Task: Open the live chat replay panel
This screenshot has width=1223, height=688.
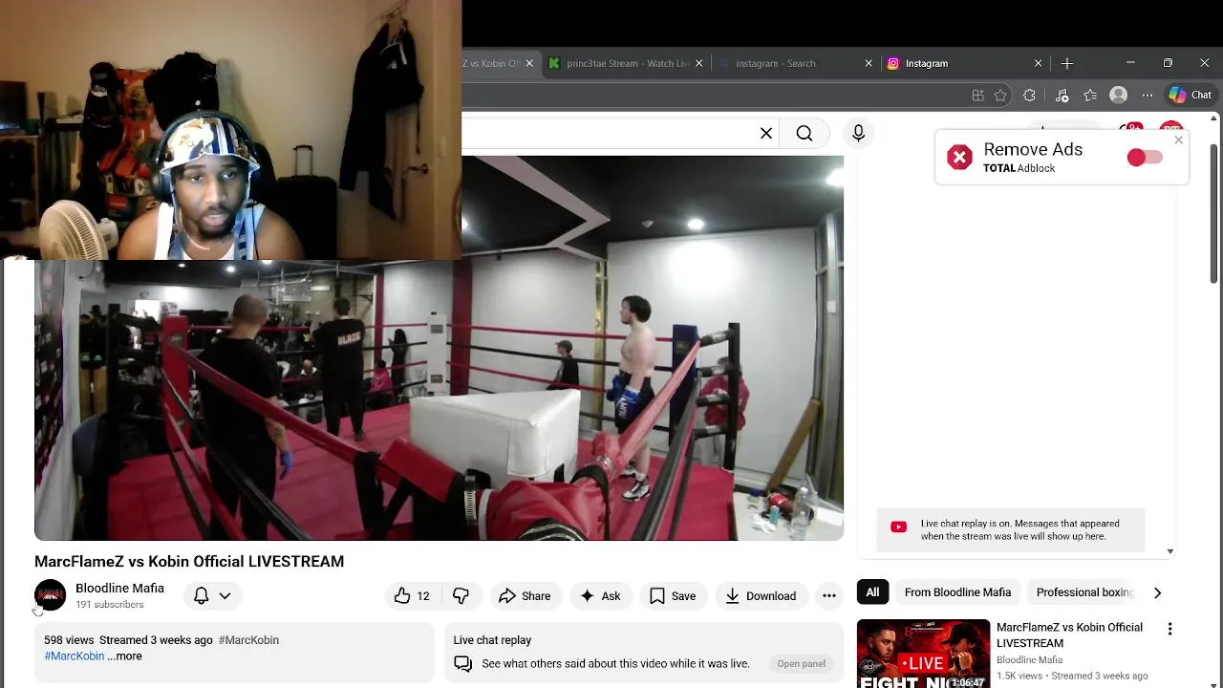Action: point(801,664)
